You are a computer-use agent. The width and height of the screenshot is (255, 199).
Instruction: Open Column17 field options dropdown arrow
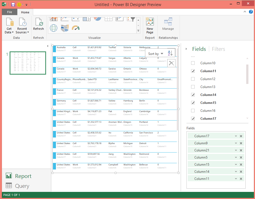tap(236, 136)
